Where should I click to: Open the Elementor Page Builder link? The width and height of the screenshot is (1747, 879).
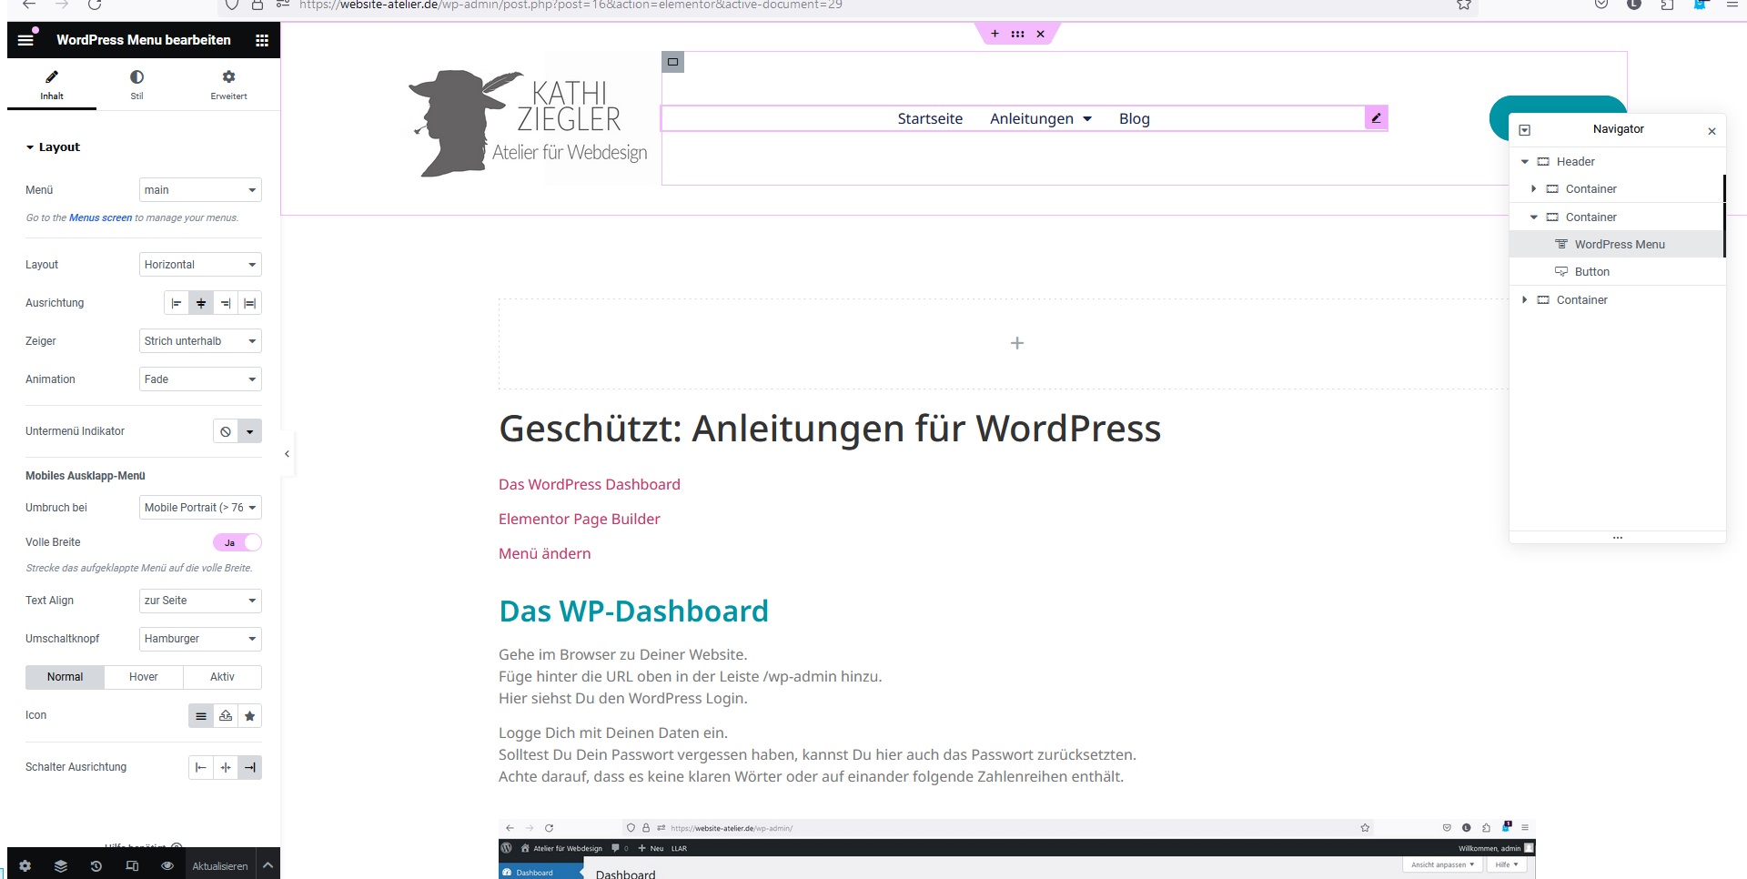tap(580, 519)
